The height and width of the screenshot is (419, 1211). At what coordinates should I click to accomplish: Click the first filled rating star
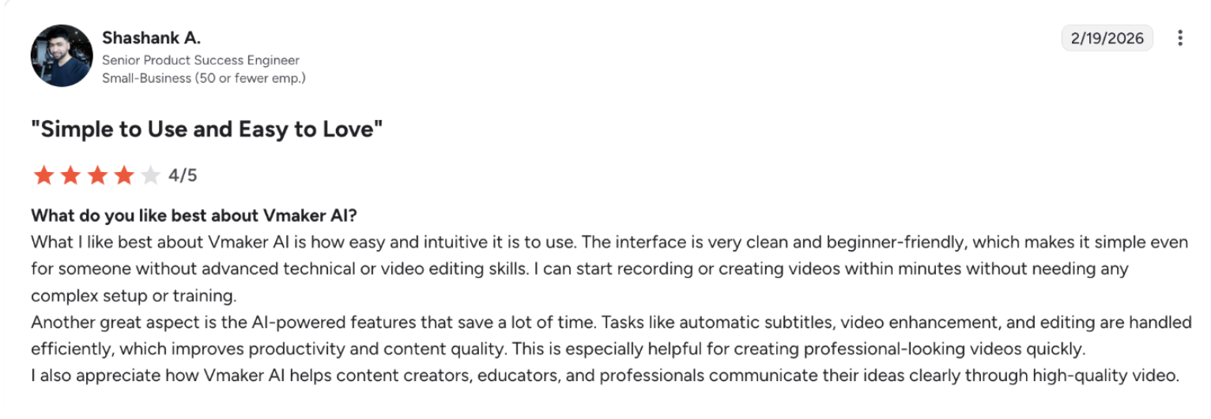[43, 175]
